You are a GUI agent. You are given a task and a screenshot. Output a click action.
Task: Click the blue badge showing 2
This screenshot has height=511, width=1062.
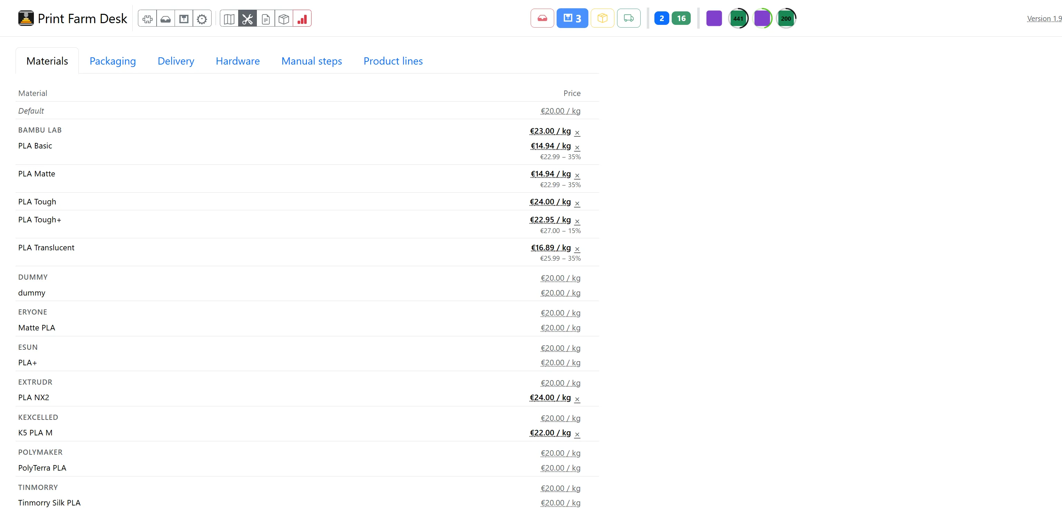(x=662, y=18)
